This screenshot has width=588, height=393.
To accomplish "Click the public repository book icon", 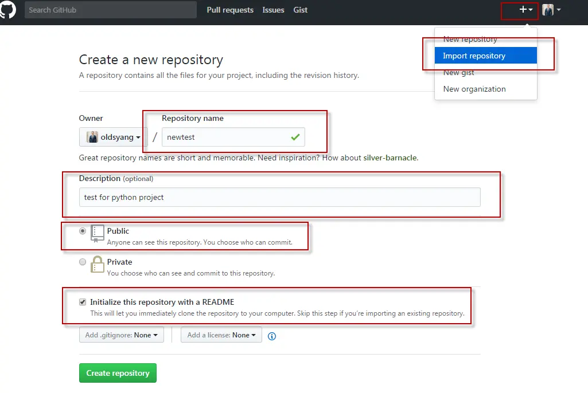I will 98,234.
